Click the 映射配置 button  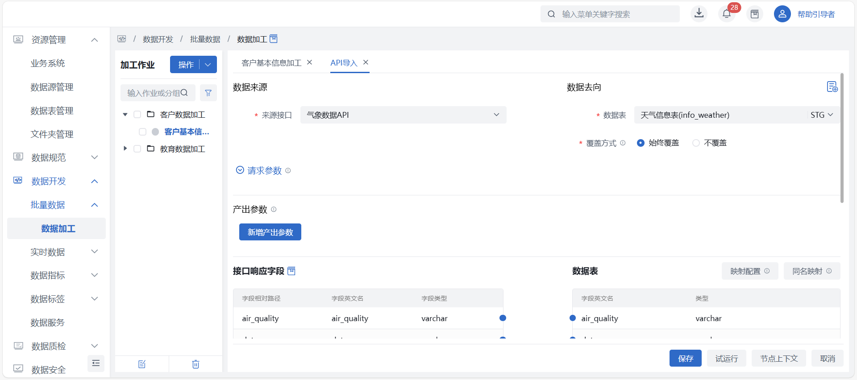pos(750,271)
